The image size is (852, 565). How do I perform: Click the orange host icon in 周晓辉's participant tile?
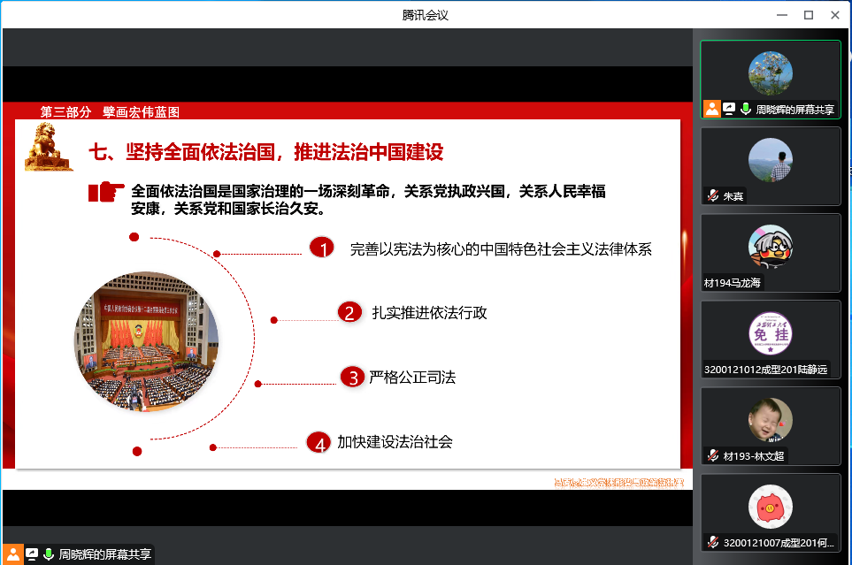pos(712,109)
